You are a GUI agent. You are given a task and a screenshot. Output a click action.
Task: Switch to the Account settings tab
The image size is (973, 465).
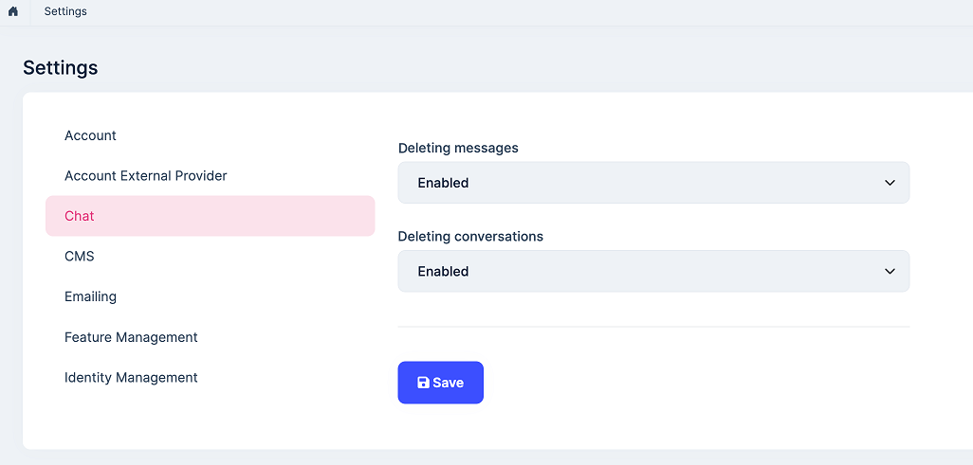click(90, 135)
